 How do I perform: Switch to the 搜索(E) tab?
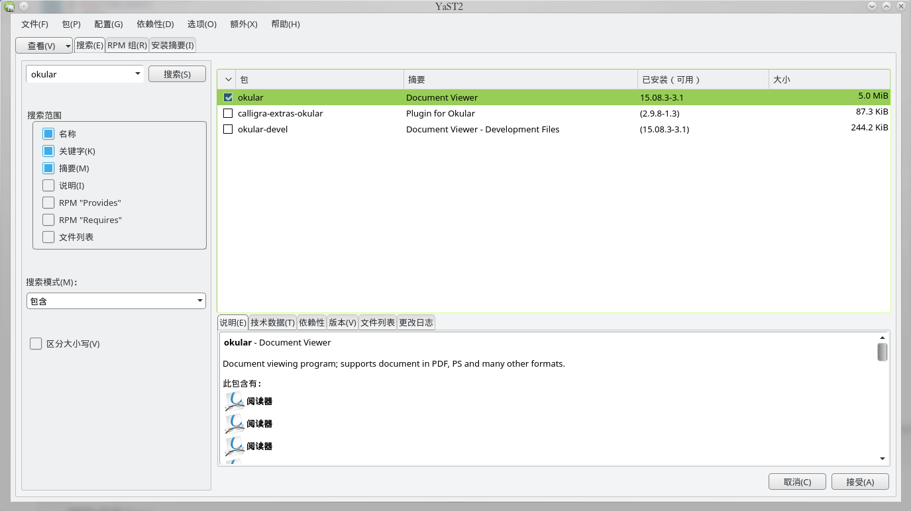click(x=89, y=45)
